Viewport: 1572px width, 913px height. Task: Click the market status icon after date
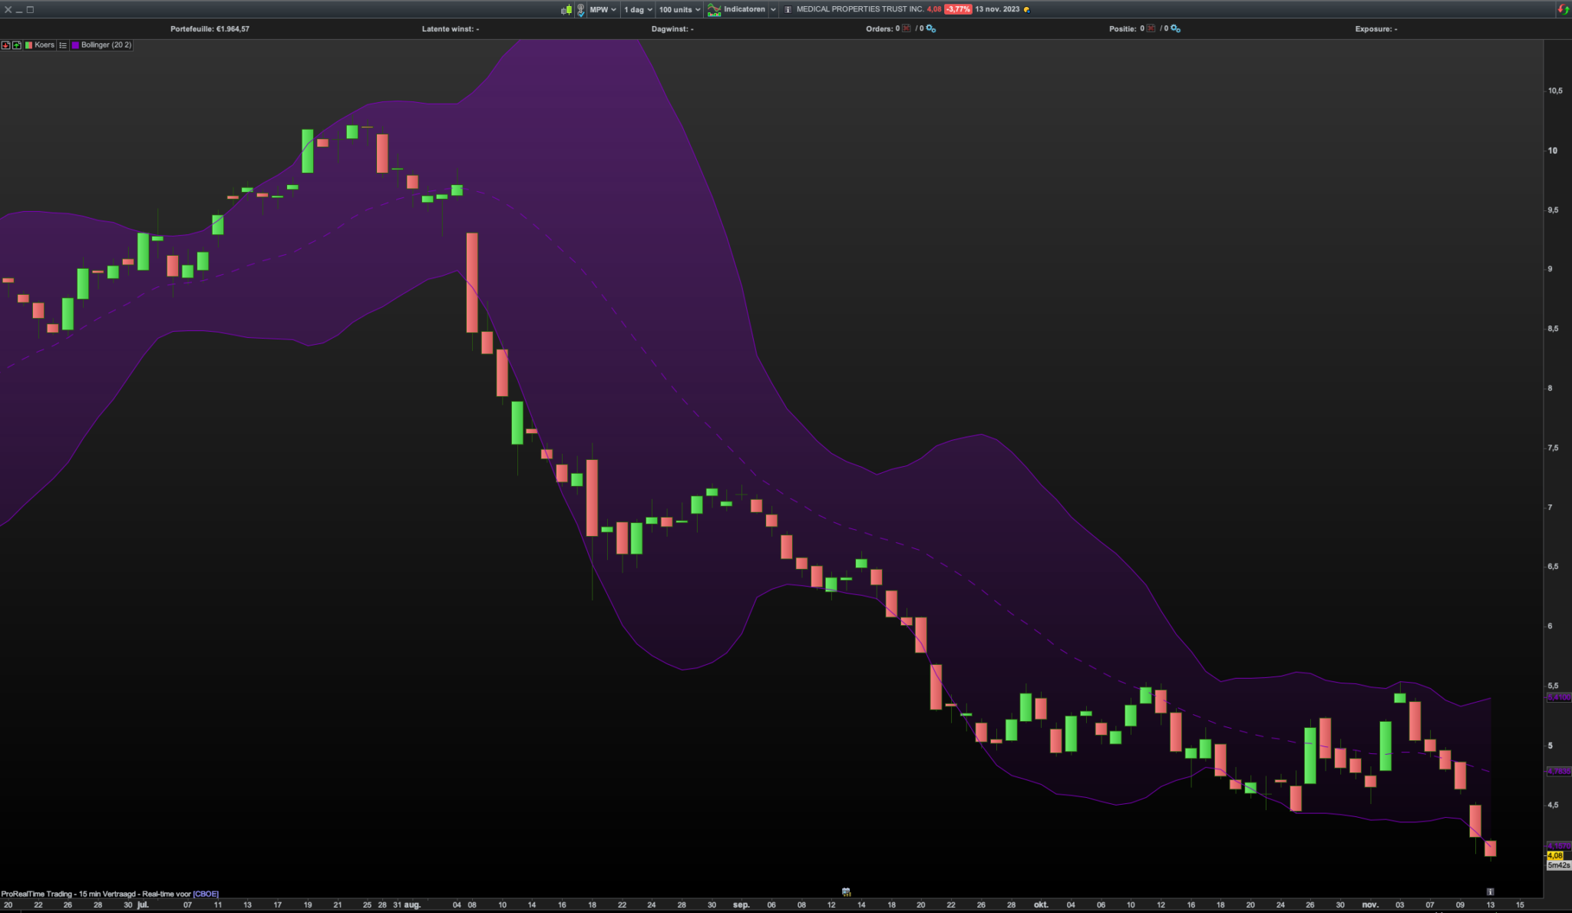pos(1027,10)
